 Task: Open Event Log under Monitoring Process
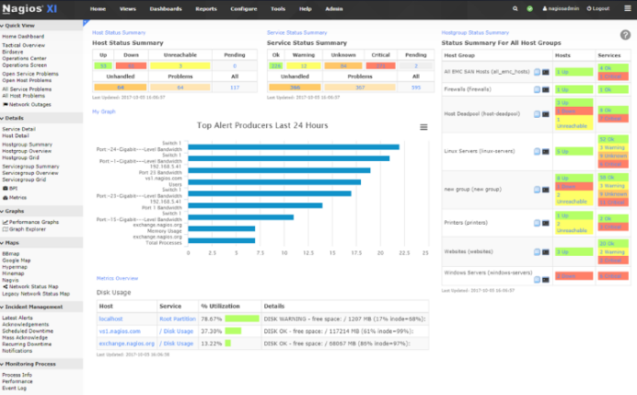[x=14, y=388]
